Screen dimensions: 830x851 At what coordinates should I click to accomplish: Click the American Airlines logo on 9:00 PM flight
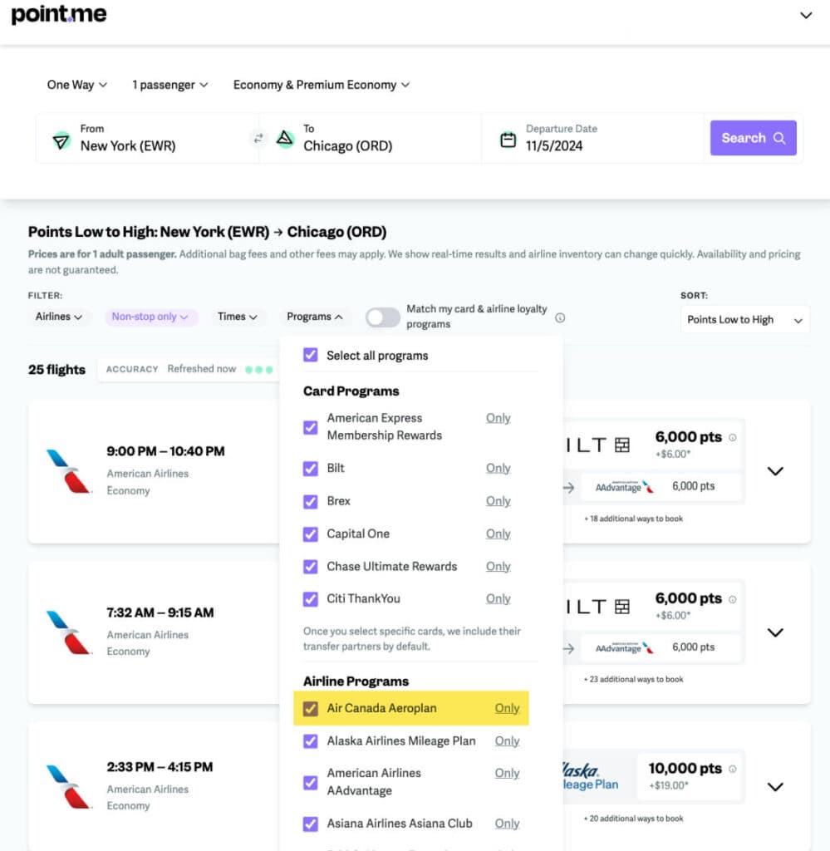click(x=69, y=471)
